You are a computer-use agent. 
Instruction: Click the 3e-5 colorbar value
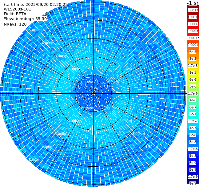pos(193,59)
